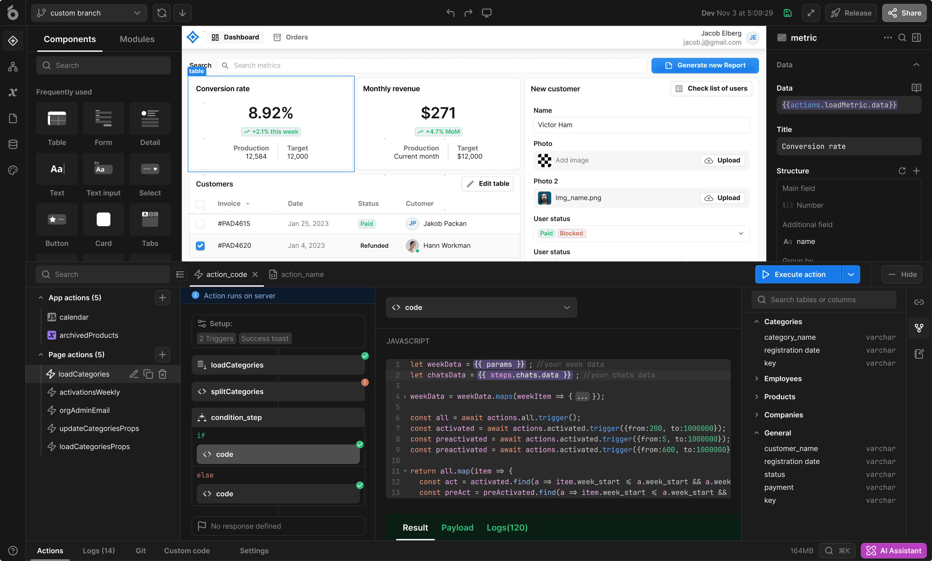Click the Release button
Screen dimensions: 932x561
pyautogui.click(x=851, y=13)
